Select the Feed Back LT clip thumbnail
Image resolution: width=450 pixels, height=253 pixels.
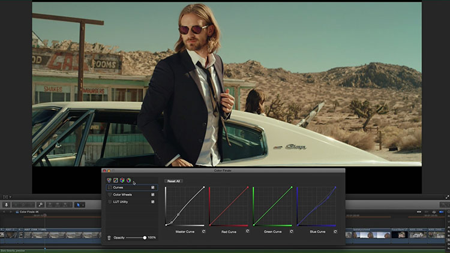click(x=400, y=235)
